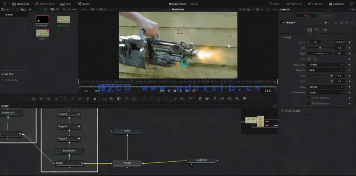Image resolution: width=356 pixels, height=176 pixels.
Task: Open the Apply Mode dropdown
Action: click(x=326, y=65)
